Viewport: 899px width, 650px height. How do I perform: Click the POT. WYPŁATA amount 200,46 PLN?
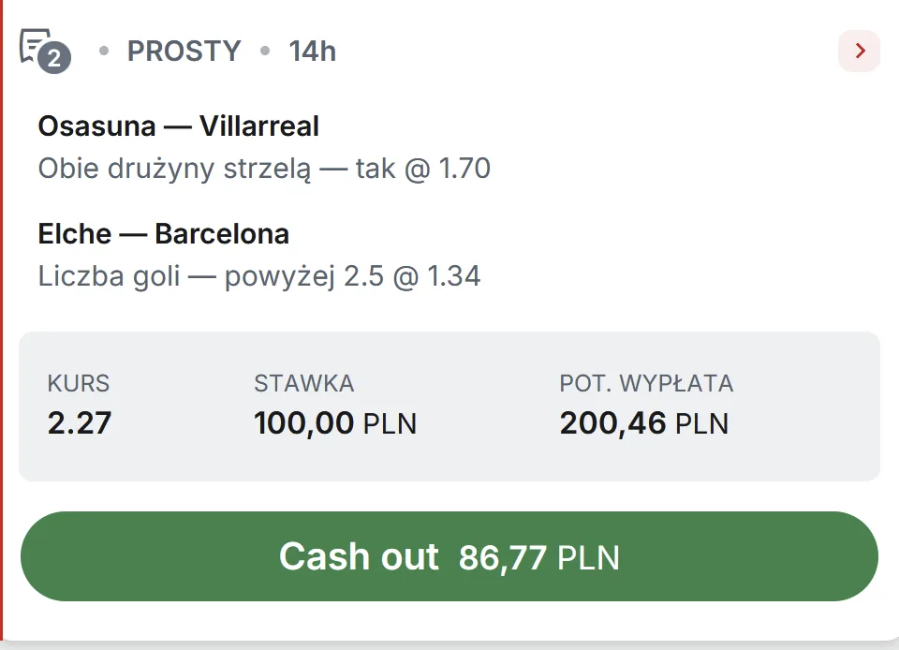coord(642,422)
